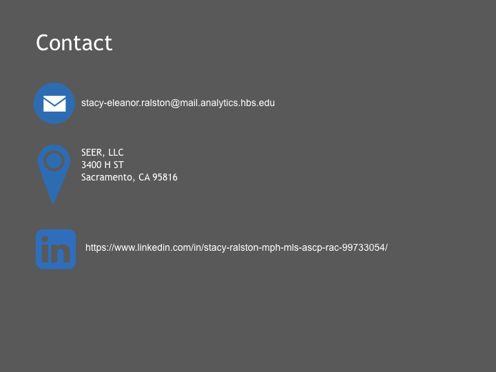The image size is (496, 372).
Task: Click the @ symbol in the email address
Action: (x=175, y=103)
